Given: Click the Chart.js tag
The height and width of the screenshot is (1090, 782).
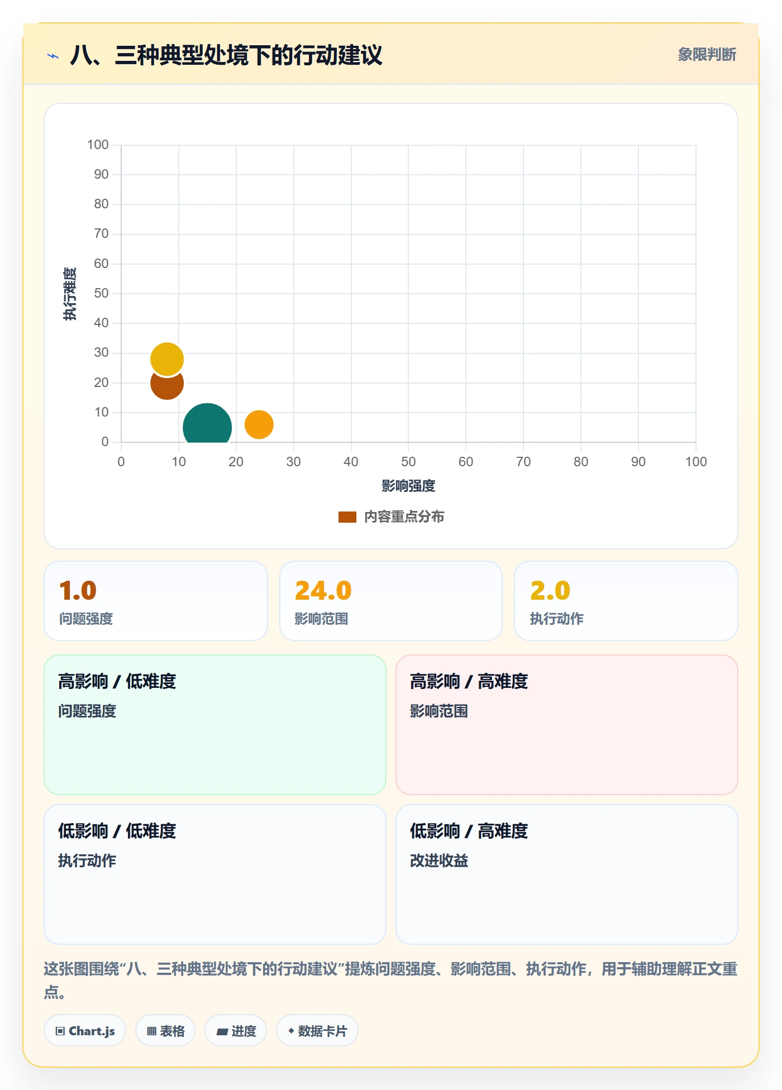Looking at the screenshot, I should tap(85, 1031).
